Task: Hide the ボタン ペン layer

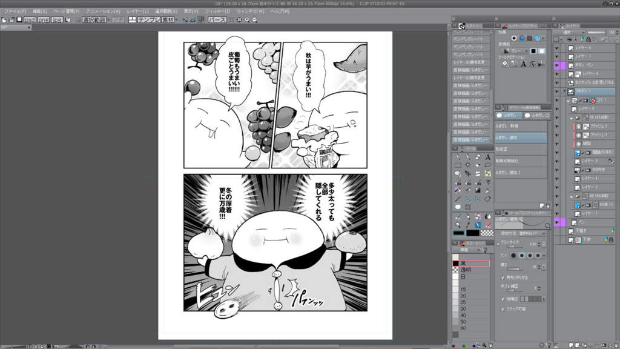Action: [557, 65]
